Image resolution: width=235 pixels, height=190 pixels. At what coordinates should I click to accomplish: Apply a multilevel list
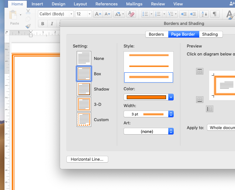coord(171,14)
